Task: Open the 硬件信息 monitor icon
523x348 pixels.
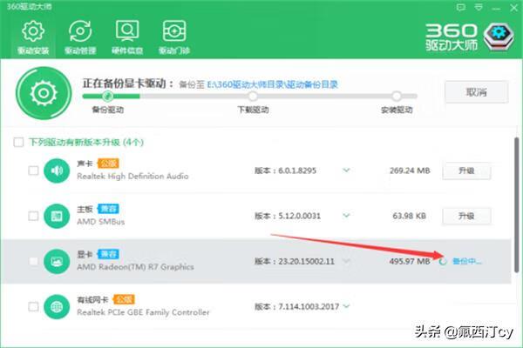Action: click(127, 32)
